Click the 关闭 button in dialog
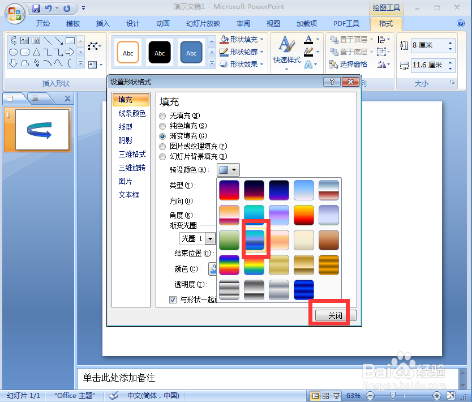 [336, 315]
